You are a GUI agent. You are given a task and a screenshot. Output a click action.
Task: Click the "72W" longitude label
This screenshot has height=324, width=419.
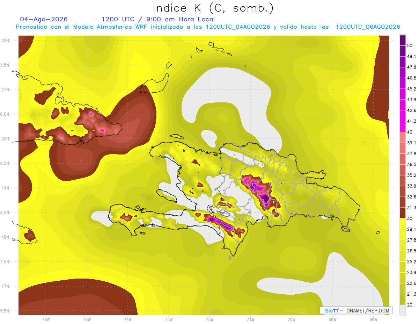(x=209, y=319)
